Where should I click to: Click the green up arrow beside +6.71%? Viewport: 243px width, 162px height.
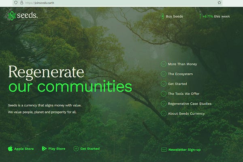click(200, 17)
